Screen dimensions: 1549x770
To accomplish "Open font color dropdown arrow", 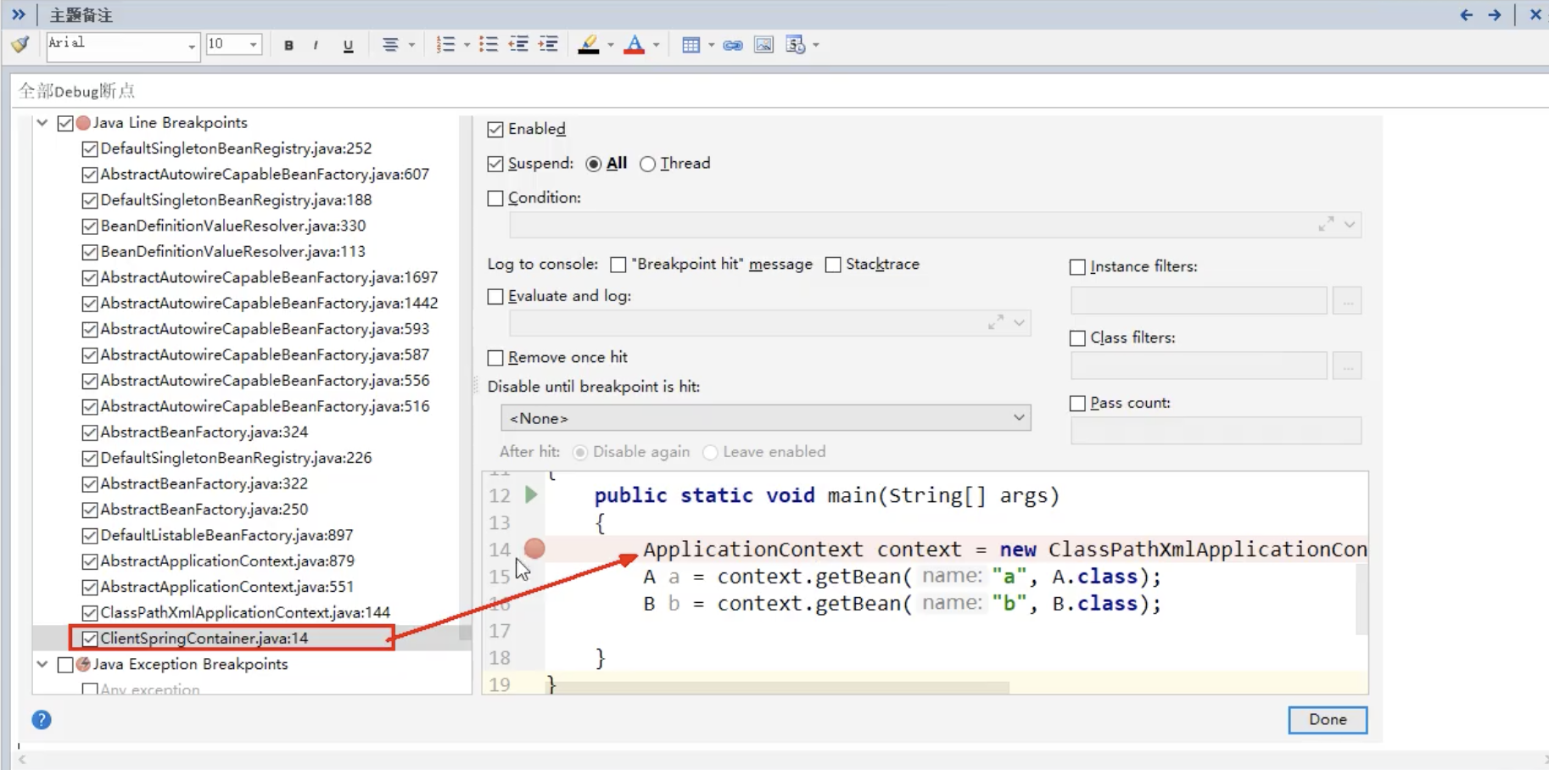I will tap(657, 45).
